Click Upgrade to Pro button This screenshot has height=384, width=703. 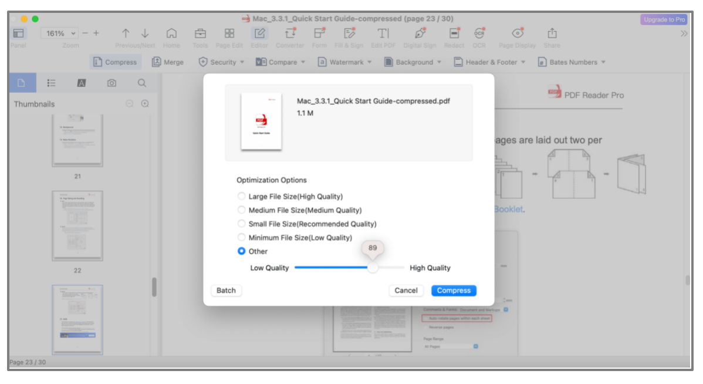coord(664,19)
